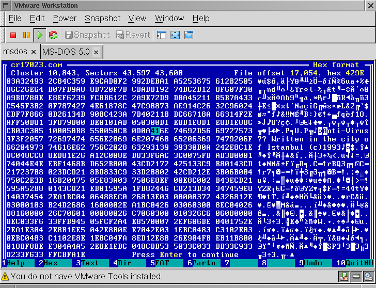Open the Help menu
This screenshot has height=288, width=376.
coord(201,19)
